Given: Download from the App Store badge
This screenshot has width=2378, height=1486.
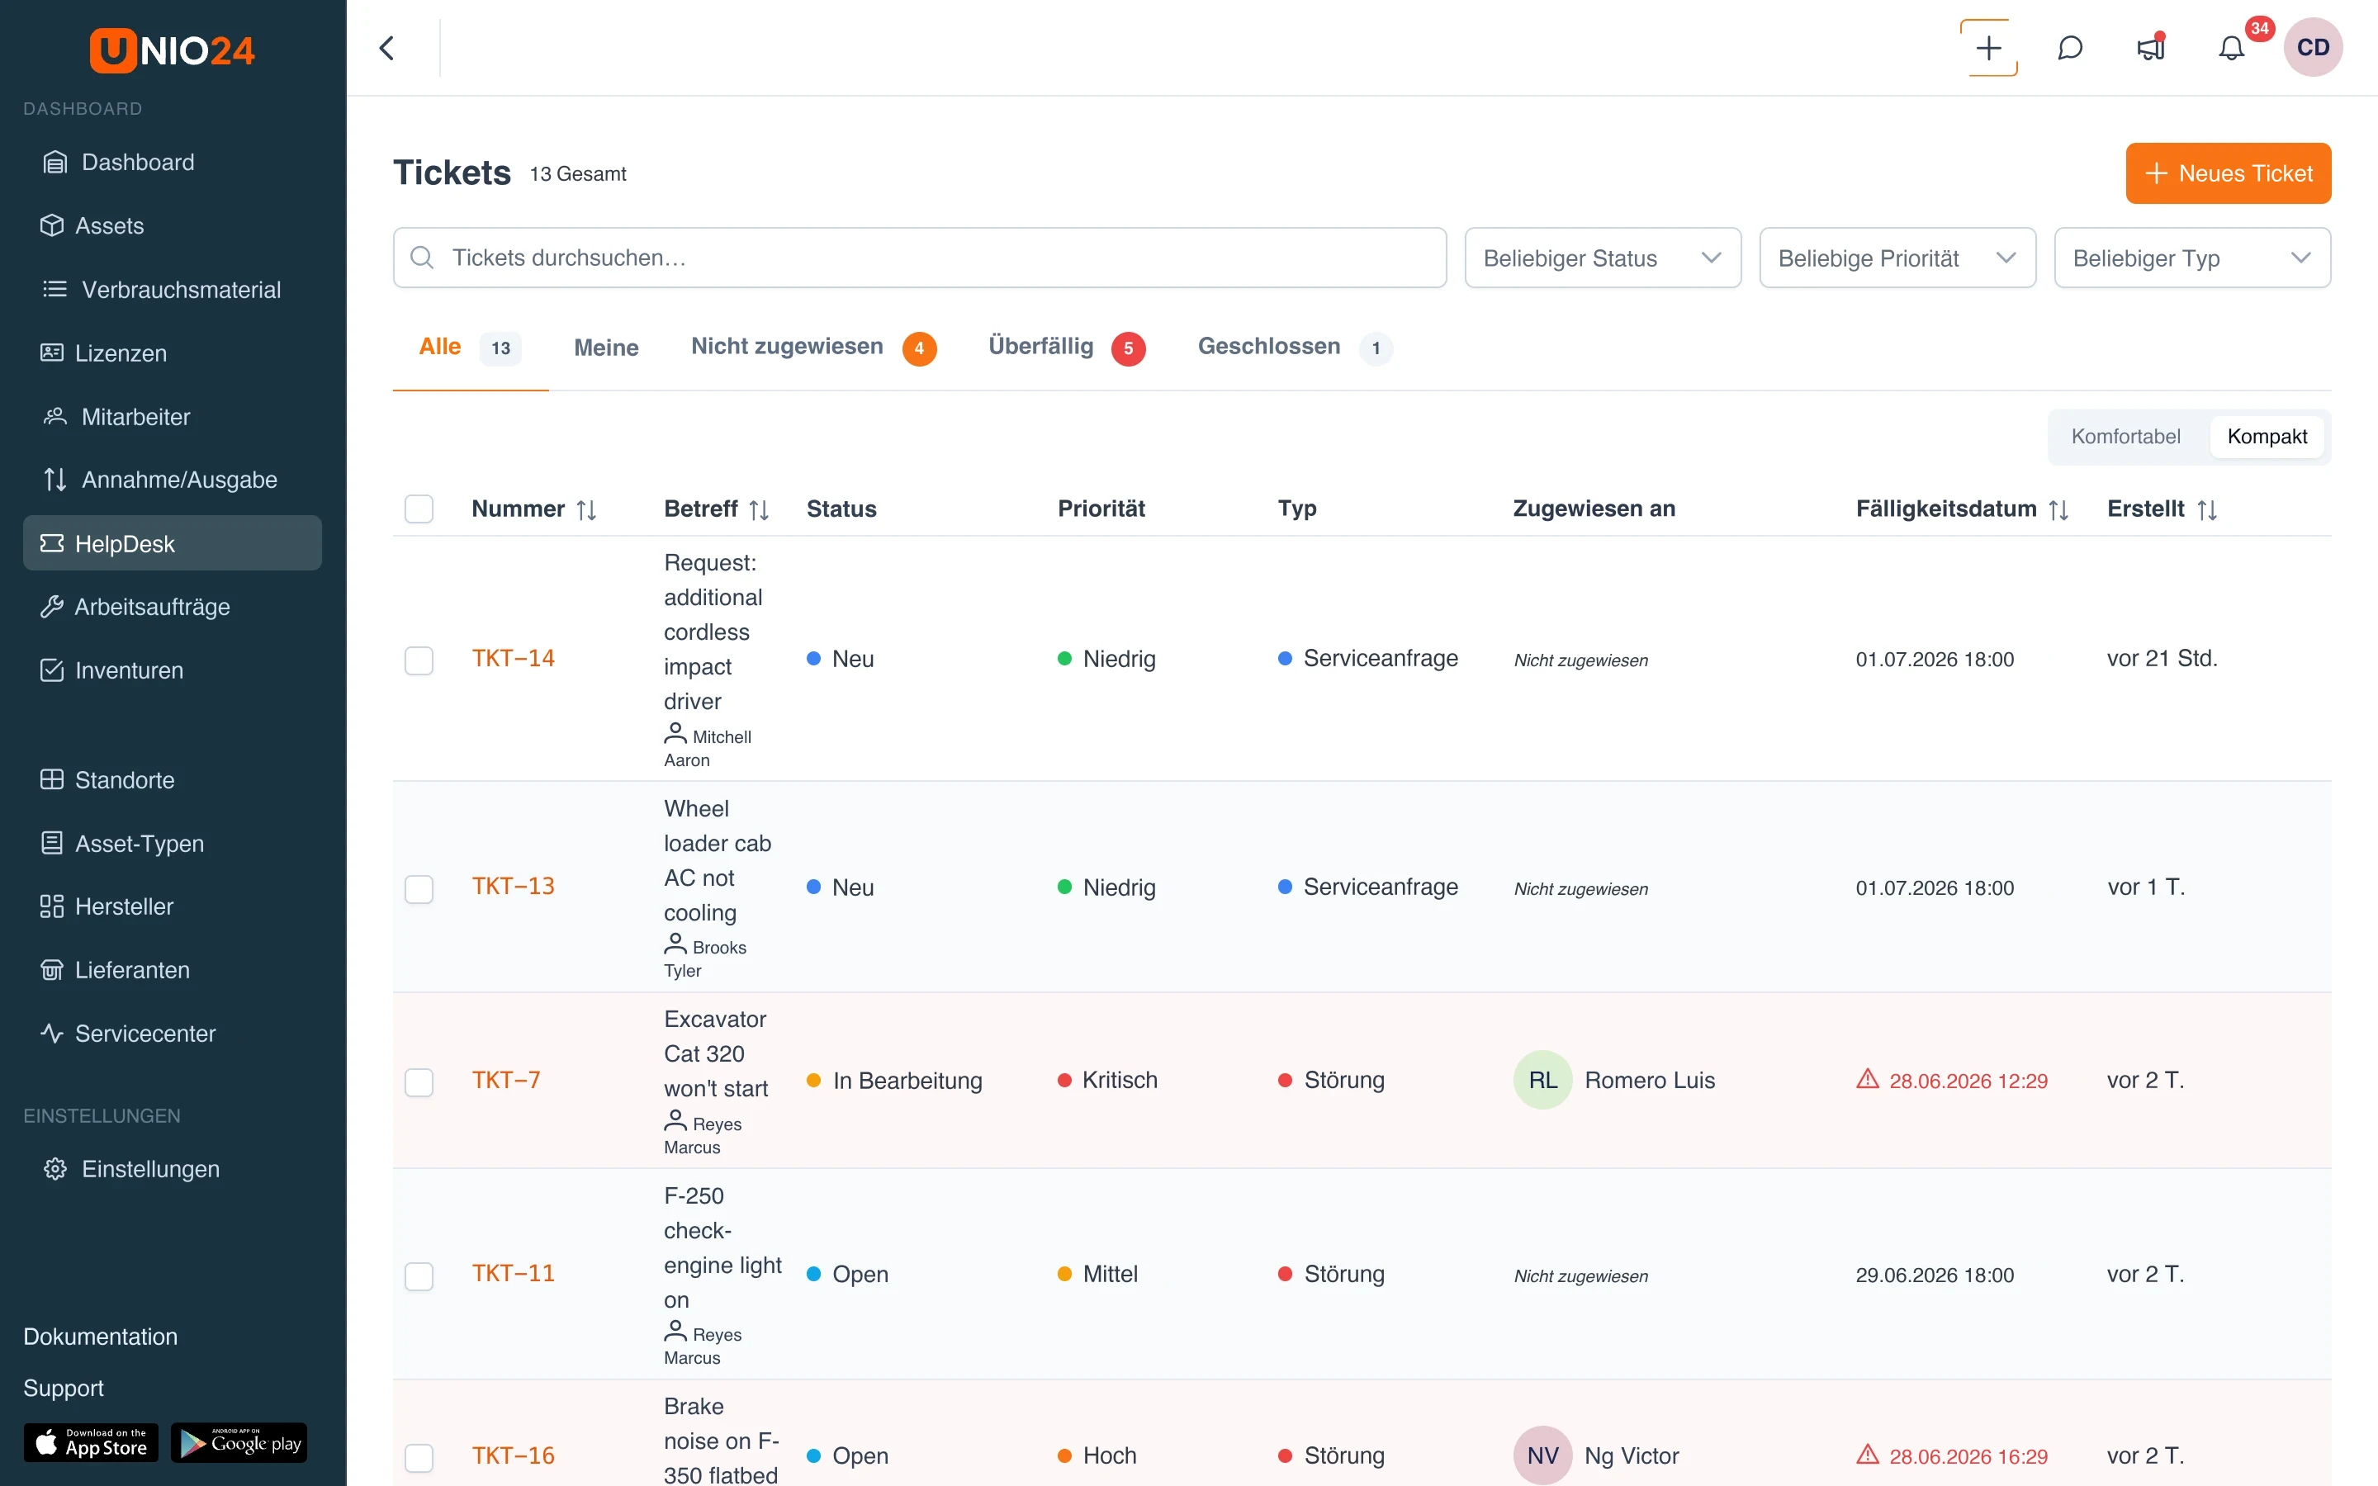Looking at the screenshot, I should click(x=90, y=1443).
